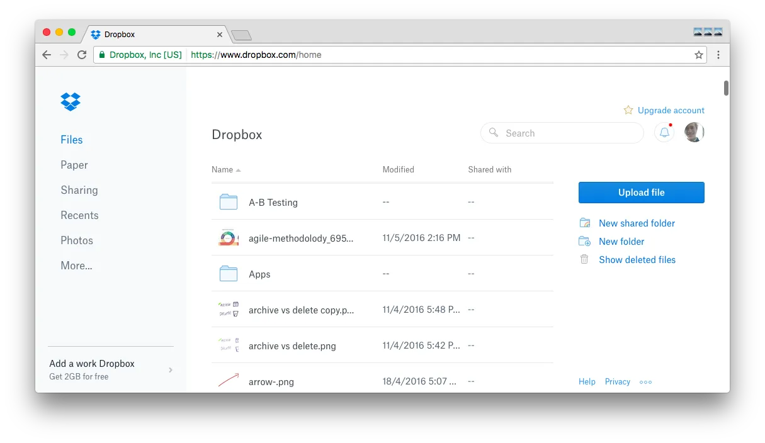
Task: Open the Privacy link
Action: (618, 381)
